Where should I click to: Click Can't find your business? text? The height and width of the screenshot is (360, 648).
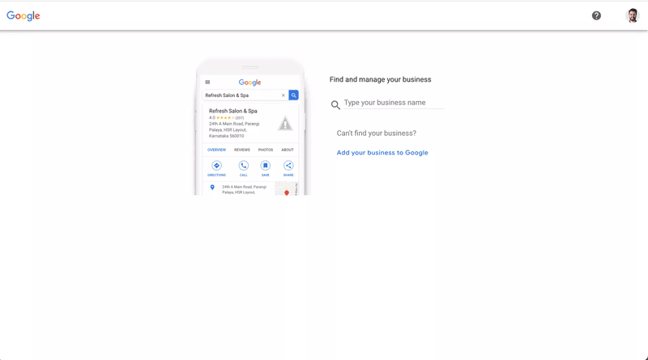pyautogui.click(x=377, y=133)
